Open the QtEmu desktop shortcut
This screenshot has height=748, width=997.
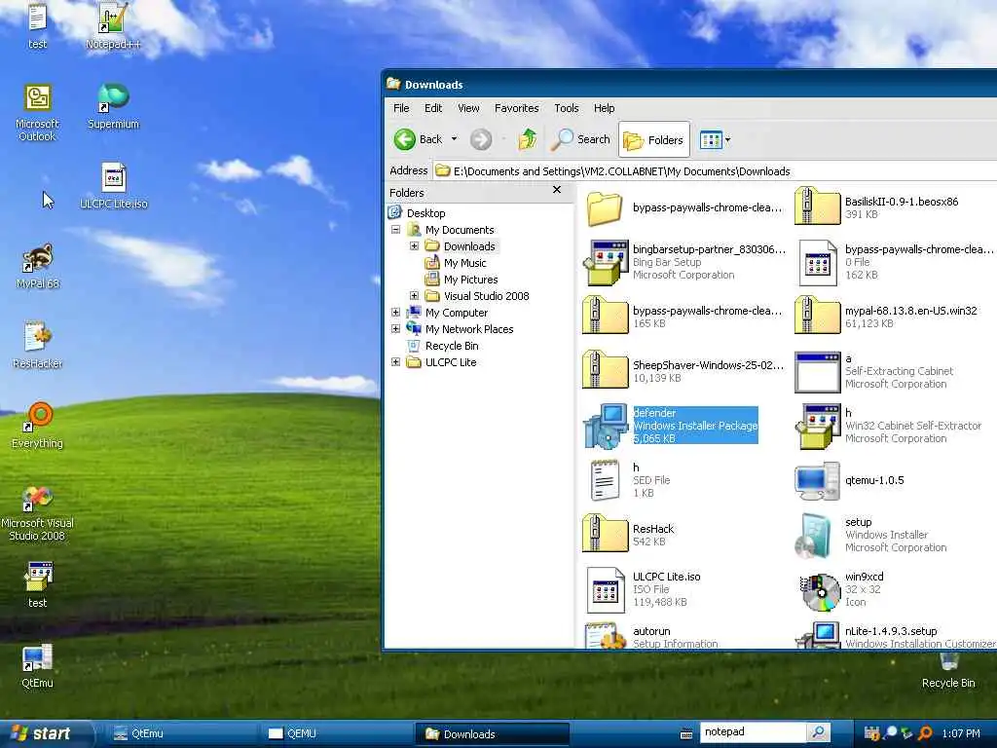tap(38, 666)
